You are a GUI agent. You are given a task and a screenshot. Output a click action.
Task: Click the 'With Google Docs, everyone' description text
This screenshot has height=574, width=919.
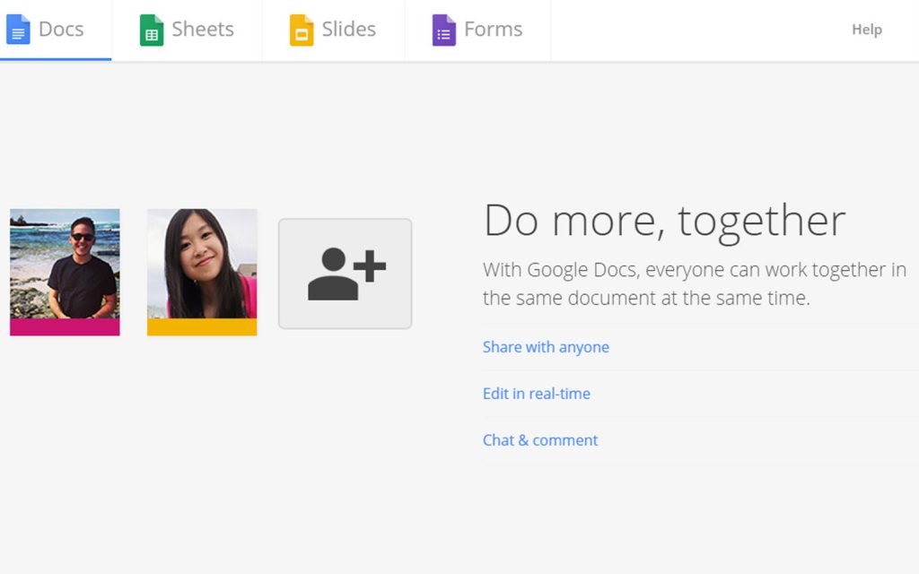(695, 284)
